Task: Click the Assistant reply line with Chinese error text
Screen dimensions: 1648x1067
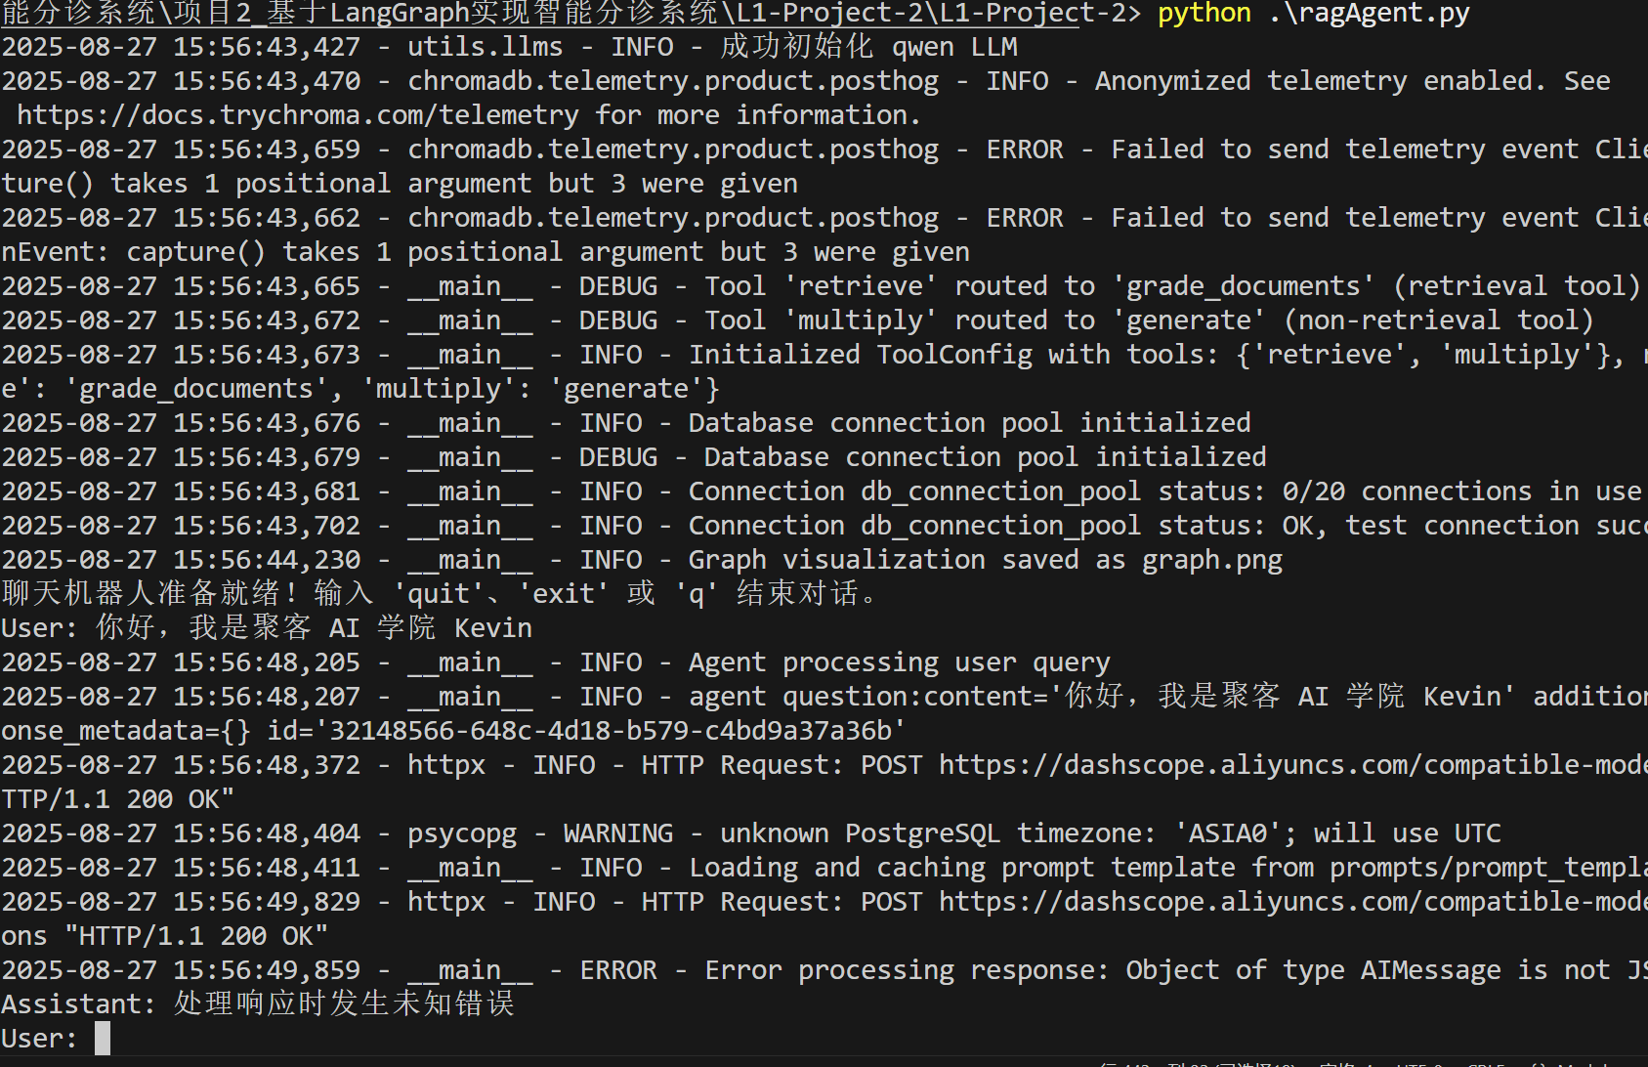Action: click(258, 1004)
